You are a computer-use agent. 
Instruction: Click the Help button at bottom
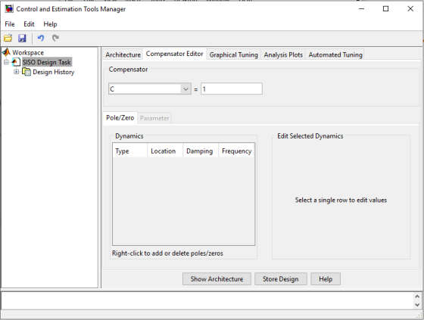tap(326, 278)
